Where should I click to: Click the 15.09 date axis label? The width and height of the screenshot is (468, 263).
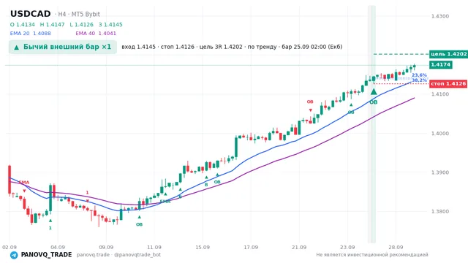(x=203, y=248)
